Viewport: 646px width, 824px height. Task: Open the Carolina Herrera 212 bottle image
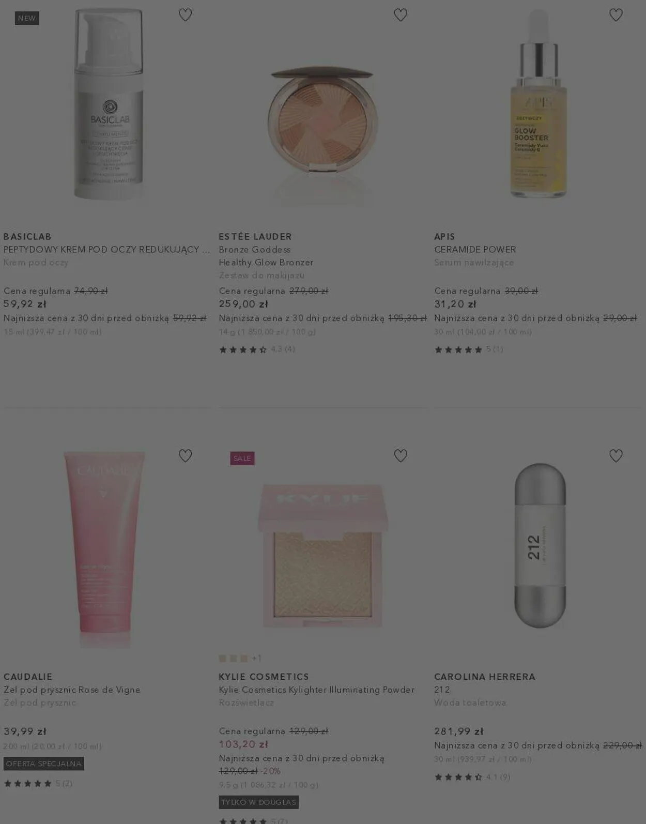[540, 545]
